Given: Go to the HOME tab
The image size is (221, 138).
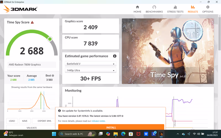Looking at the screenshot, I should point(137,9).
